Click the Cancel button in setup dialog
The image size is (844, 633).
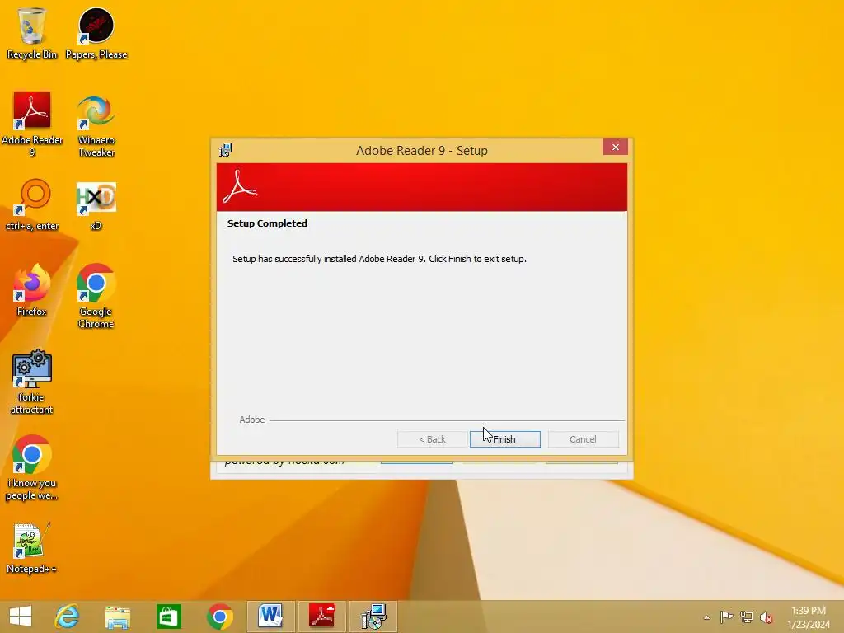click(x=583, y=439)
